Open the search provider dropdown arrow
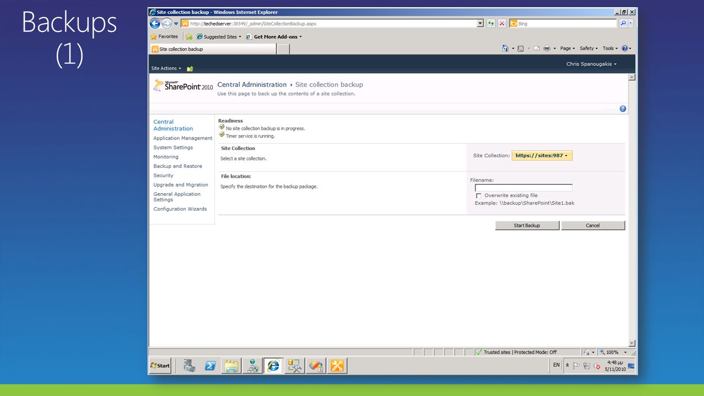The image size is (704, 396). tap(631, 24)
